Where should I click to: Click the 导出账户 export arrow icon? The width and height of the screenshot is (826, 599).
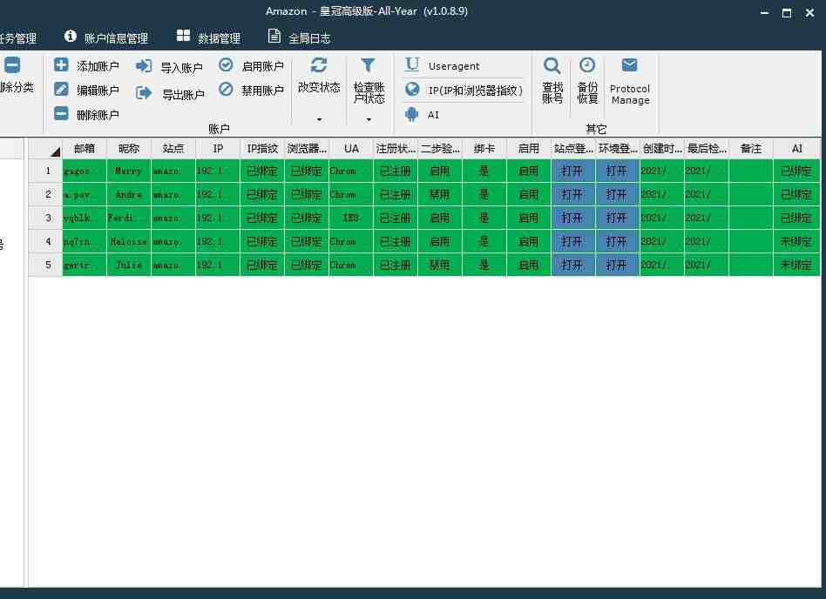pos(143,93)
